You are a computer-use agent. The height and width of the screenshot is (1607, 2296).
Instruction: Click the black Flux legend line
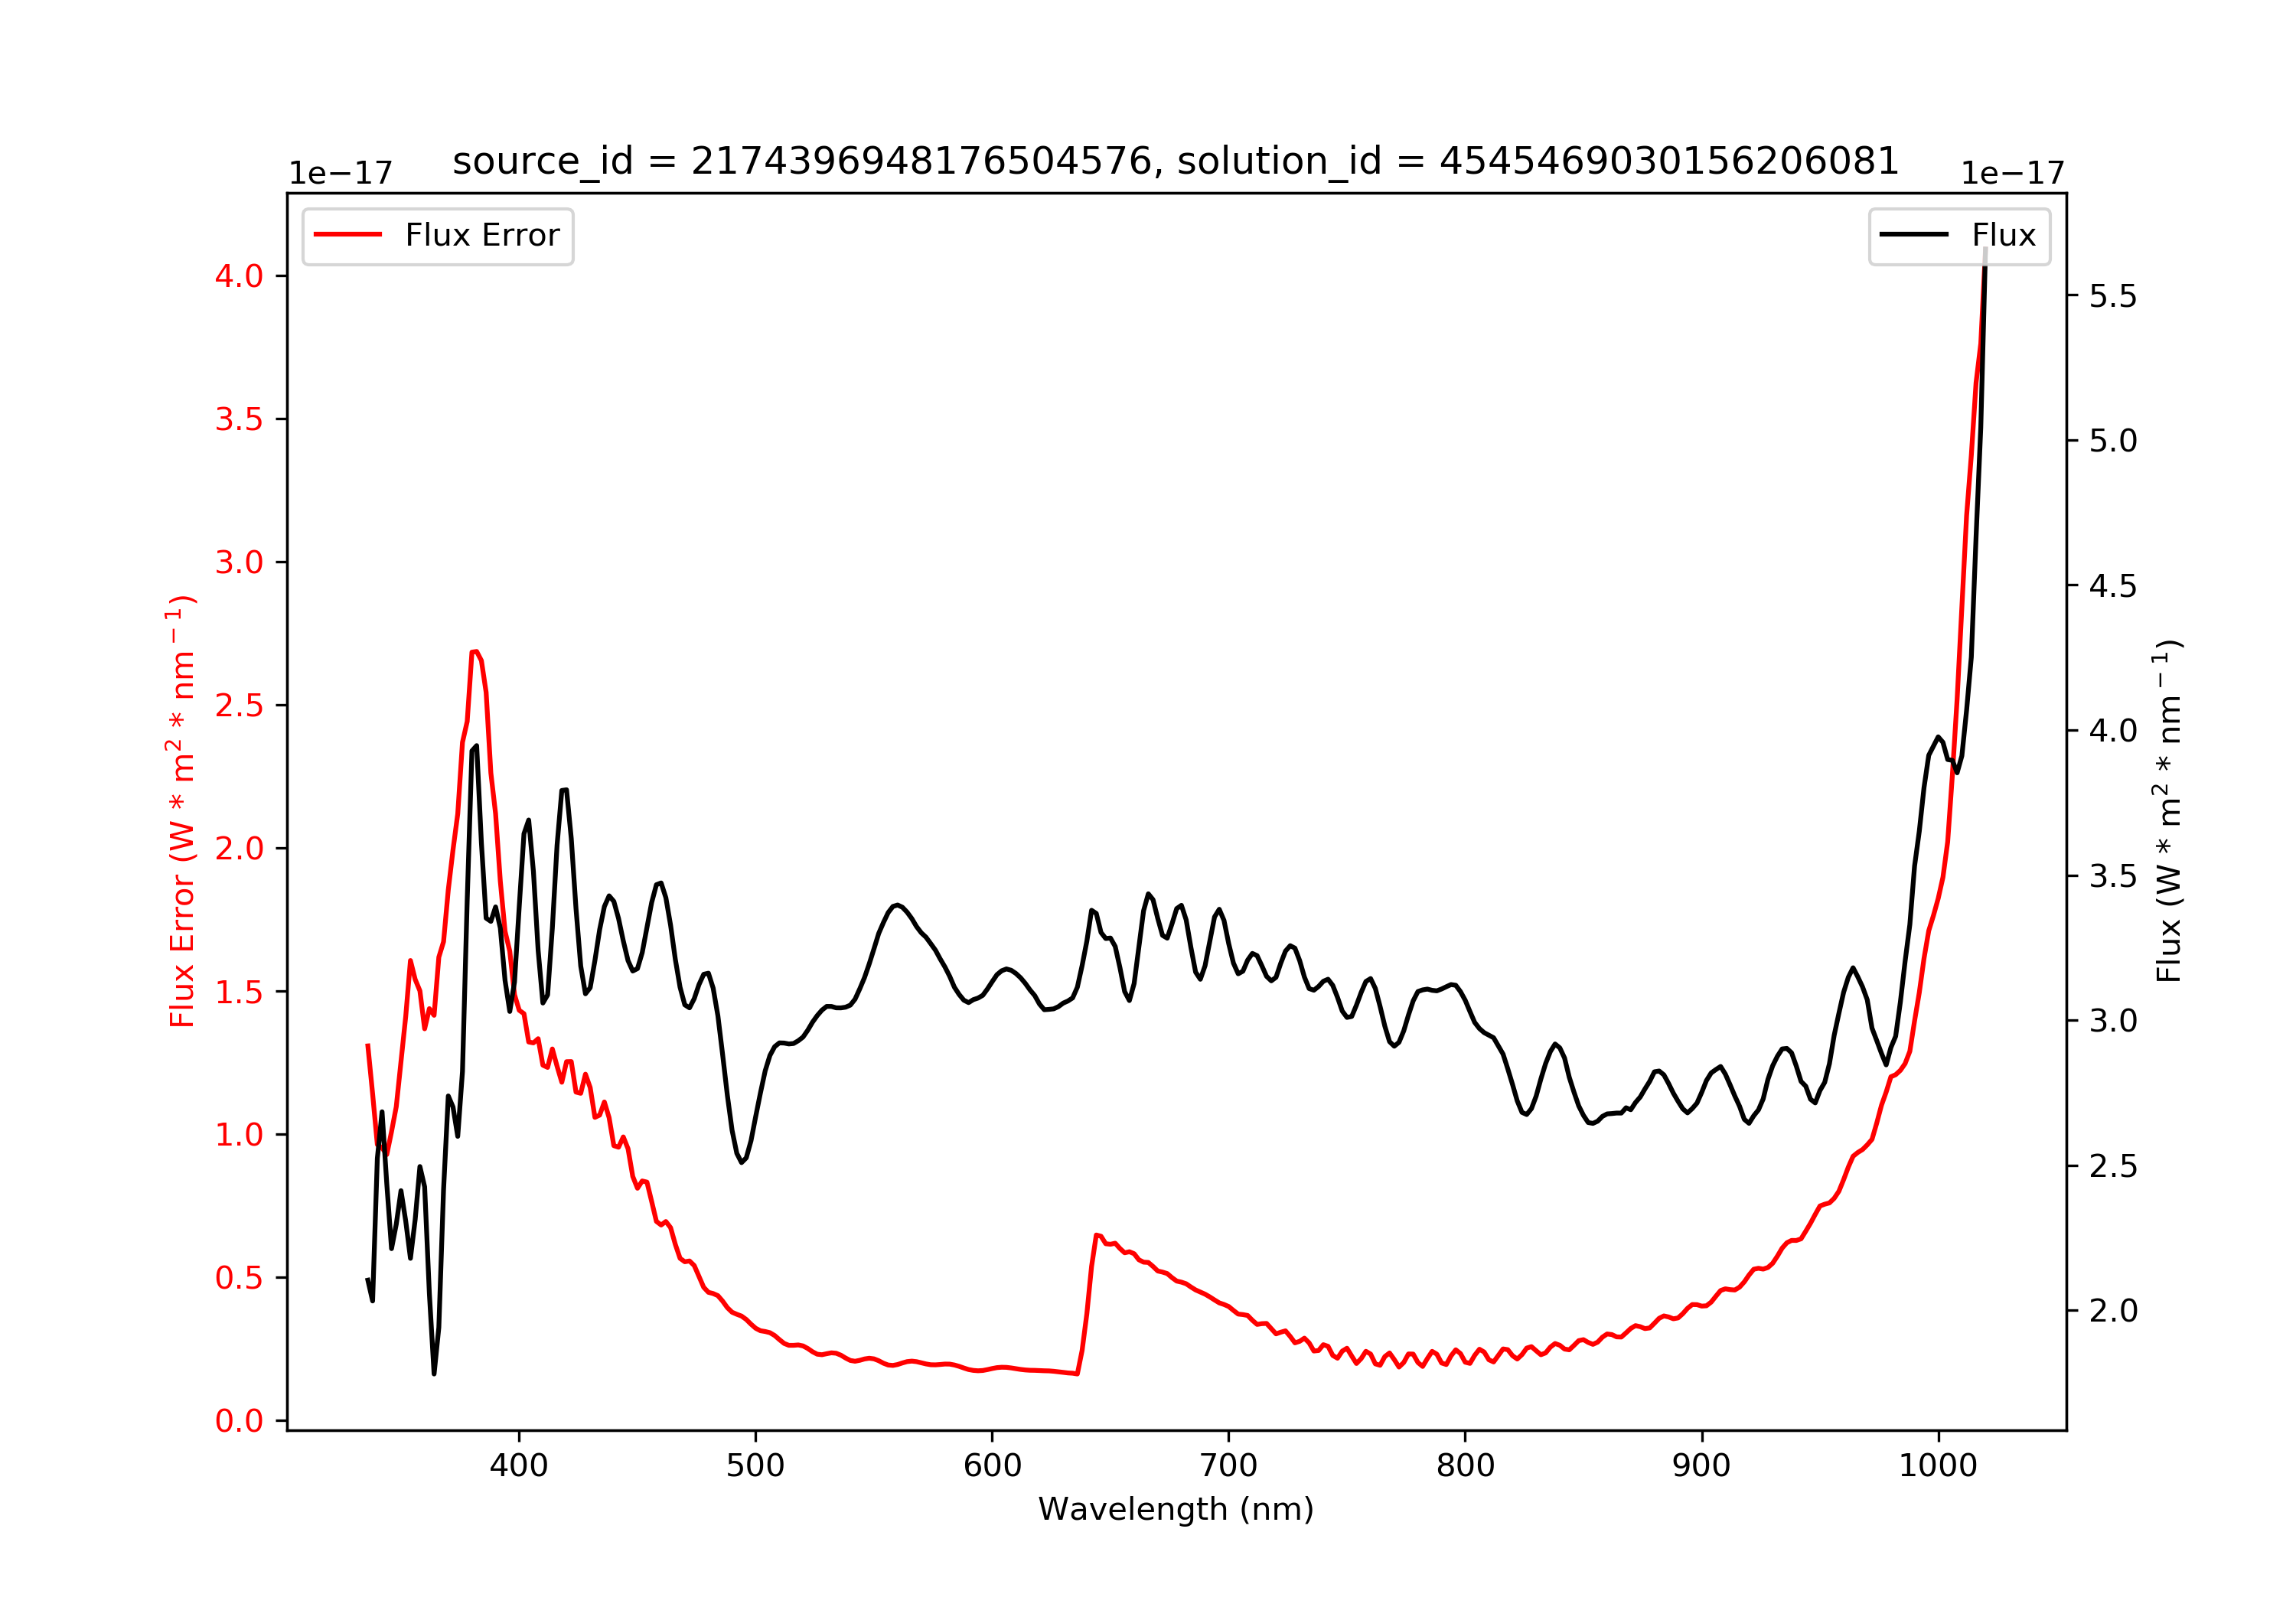click(x=1914, y=235)
